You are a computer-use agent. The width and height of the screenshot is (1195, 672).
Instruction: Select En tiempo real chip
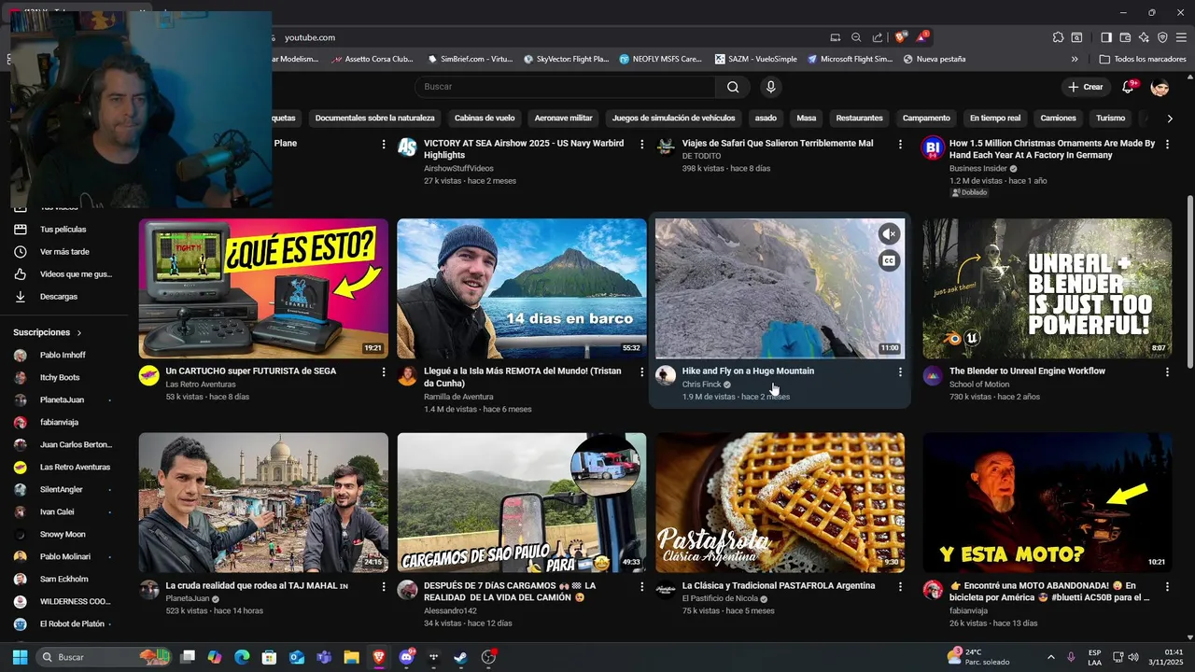pyautogui.click(x=995, y=119)
